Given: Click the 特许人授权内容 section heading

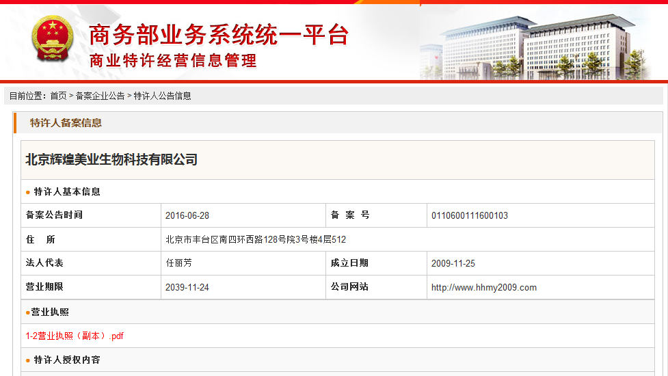Looking at the screenshot, I should point(67,360).
